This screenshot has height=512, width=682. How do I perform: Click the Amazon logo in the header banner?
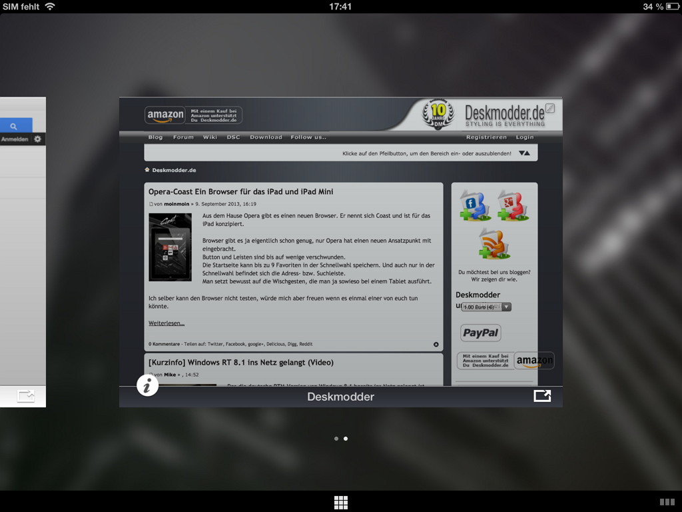pos(164,115)
